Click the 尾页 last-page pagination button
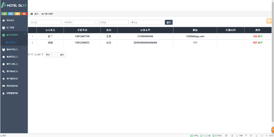This screenshot has width=274, height=137. click(x=62, y=55)
